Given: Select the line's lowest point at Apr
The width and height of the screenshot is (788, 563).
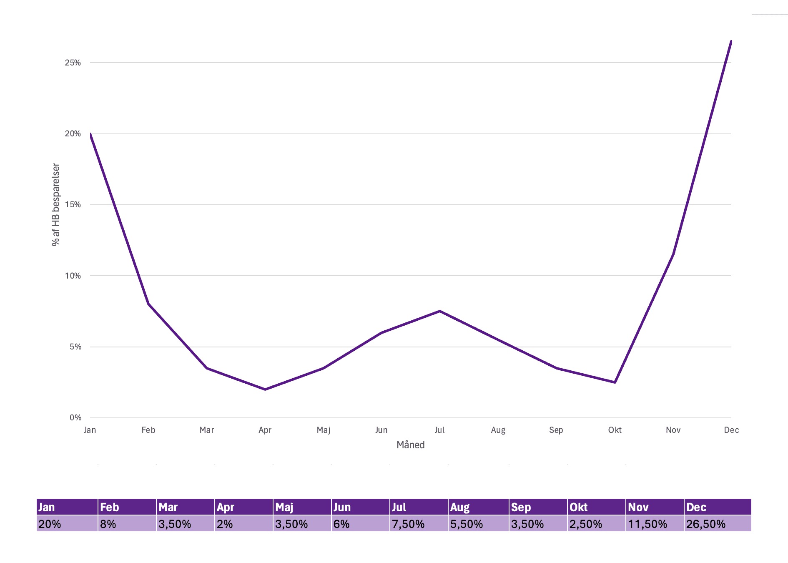Looking at the screenshot, I should tap(265, 389).
